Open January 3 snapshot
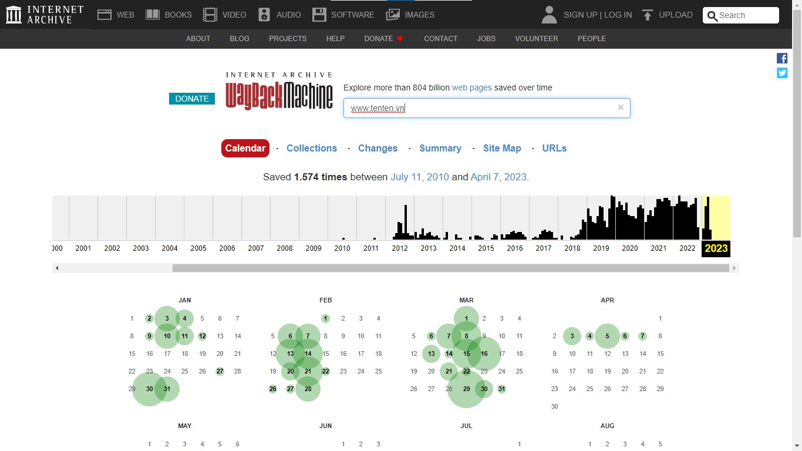 167,319
